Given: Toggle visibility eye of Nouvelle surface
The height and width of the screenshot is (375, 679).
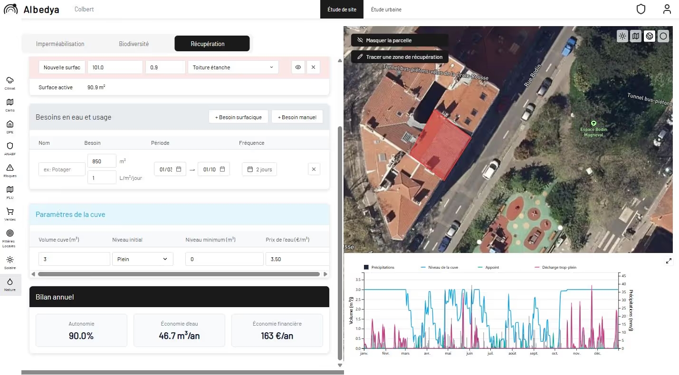Looking at the screenshot, I should coord(298,67).
